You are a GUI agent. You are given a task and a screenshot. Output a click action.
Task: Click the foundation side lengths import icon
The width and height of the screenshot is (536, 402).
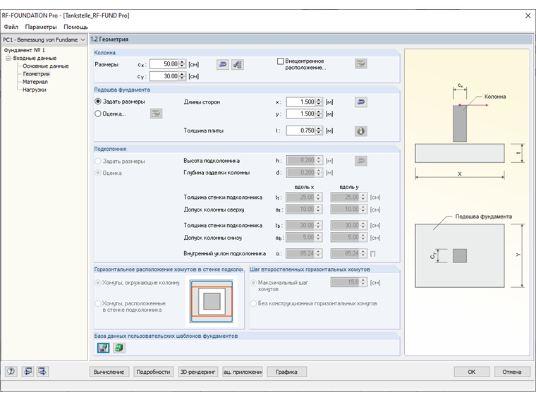pos(360,102)
